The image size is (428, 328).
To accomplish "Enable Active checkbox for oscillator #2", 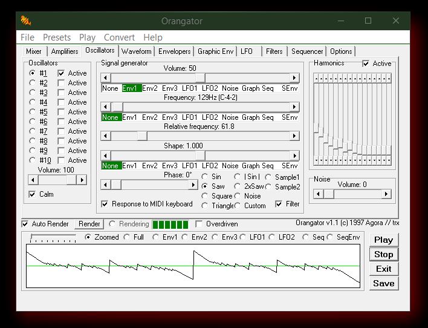I will click(61, 83).
